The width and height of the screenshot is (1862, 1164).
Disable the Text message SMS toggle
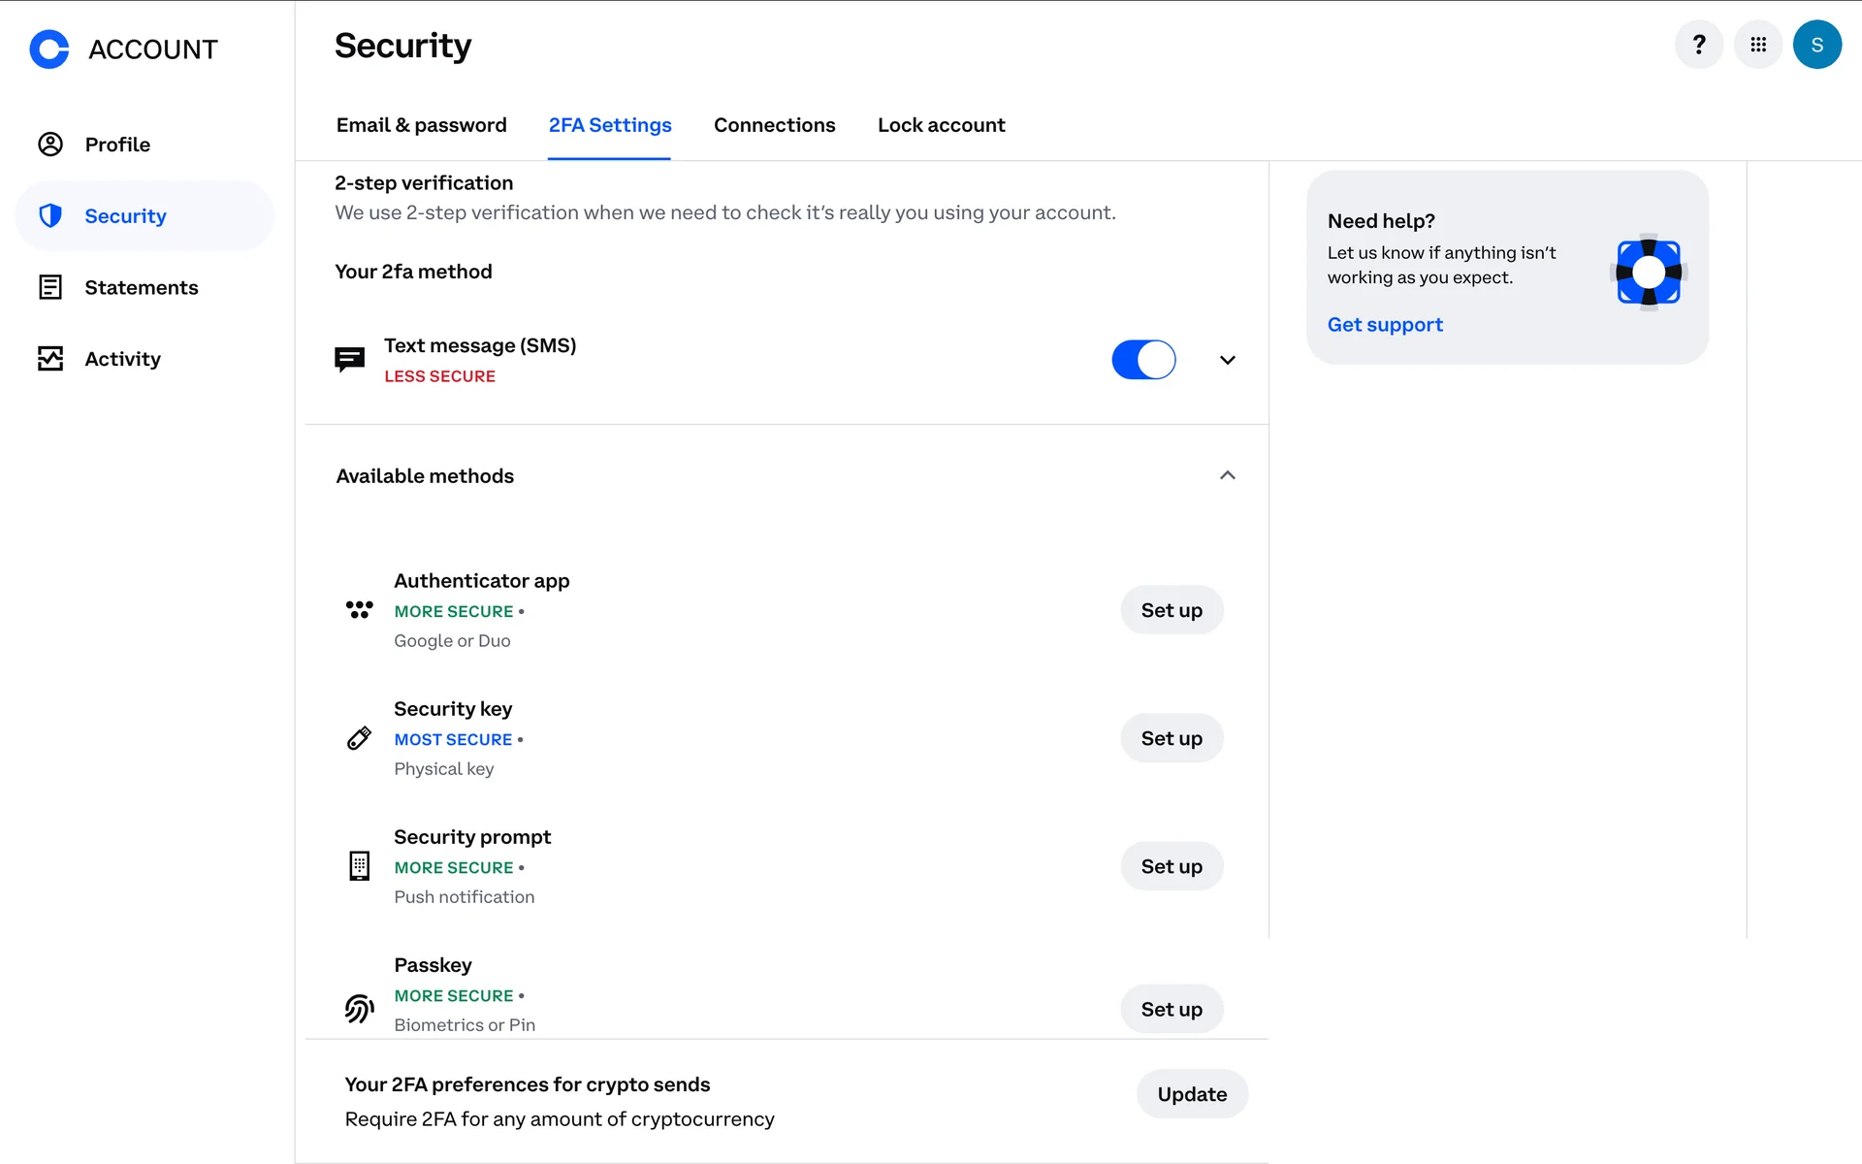click(1143, 360)
